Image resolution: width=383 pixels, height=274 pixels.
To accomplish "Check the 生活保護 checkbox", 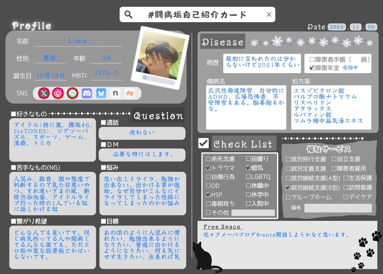I will point(346,178).
